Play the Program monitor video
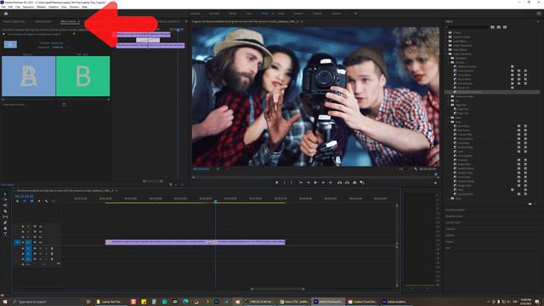Image resolution: width=544 pixels, height=306 pixels. click(315, 183)
